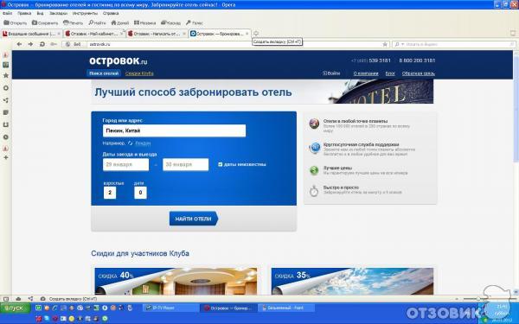Click the Пуск start button
Viewport: 519px width, 324px height.
(16, 308)
